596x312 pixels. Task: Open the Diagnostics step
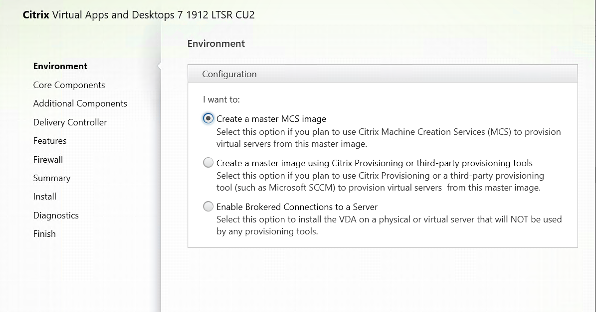coord(56,215)
